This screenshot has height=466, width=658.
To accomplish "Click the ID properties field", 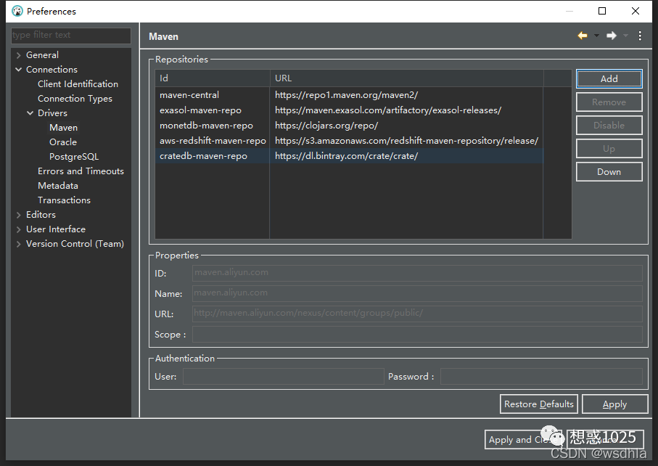I will tap(417, 273).
